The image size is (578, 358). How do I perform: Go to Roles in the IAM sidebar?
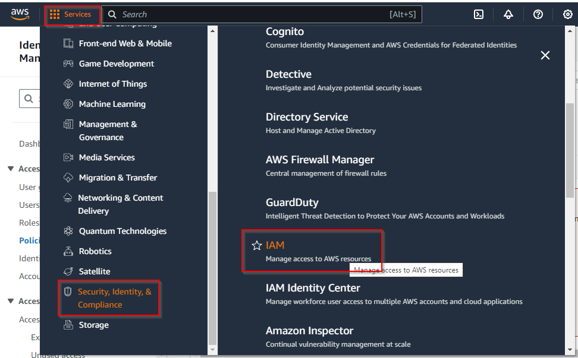click(29, 223)
